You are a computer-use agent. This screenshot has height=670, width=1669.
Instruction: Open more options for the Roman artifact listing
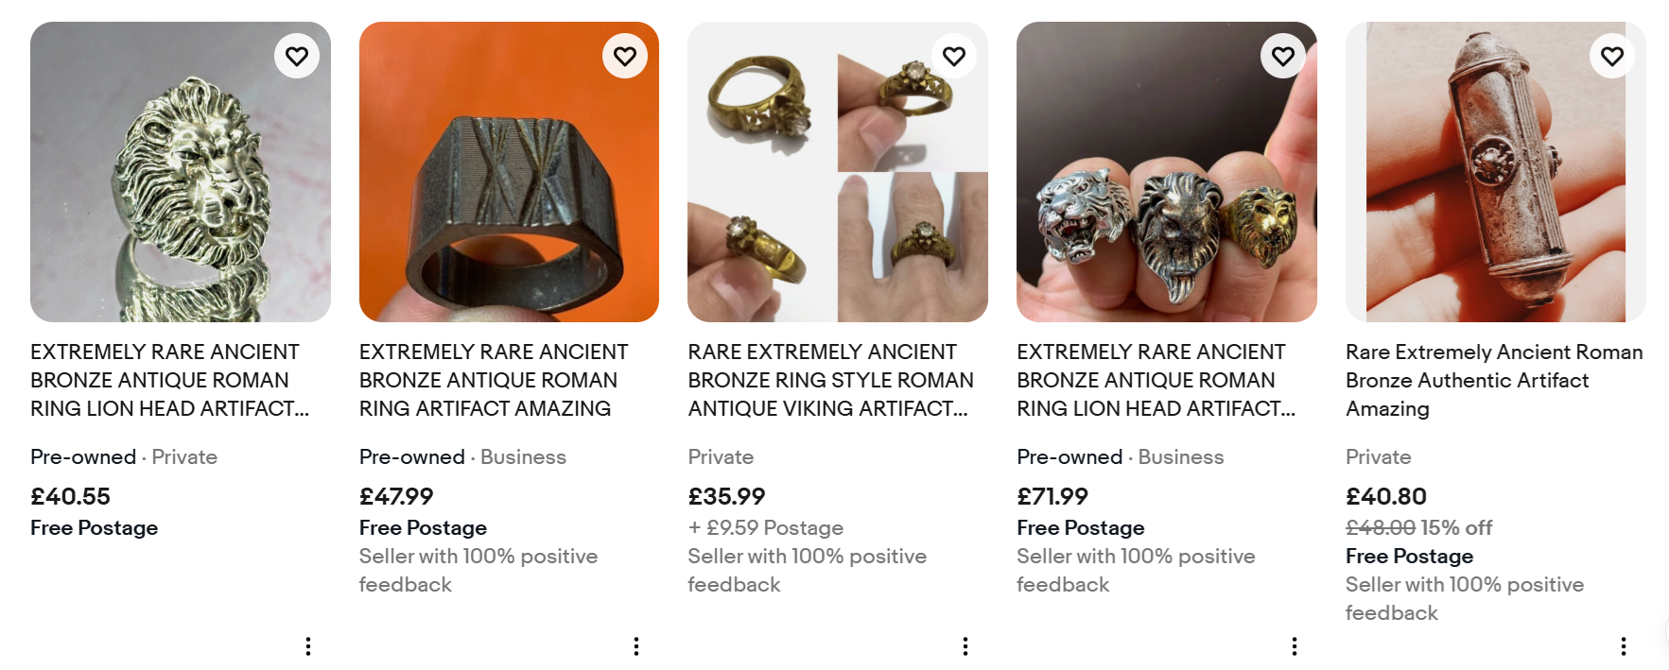click(1623, 646)
